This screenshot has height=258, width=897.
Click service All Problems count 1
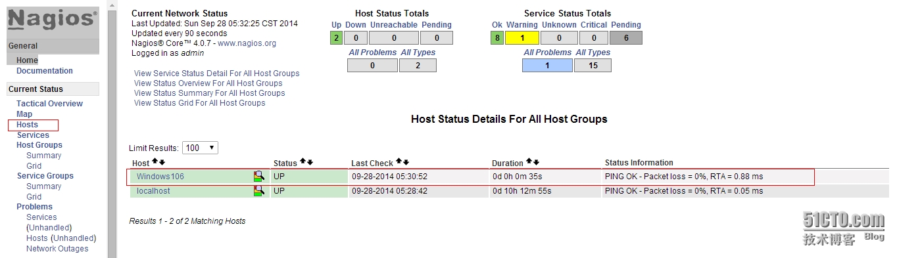pos(547,66)
